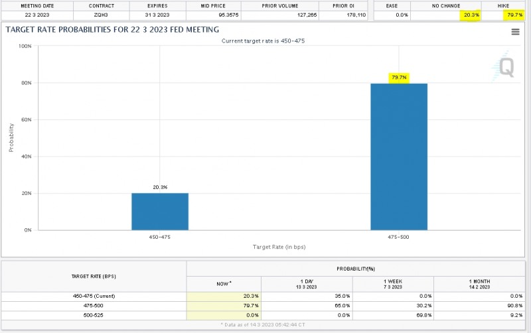Select the 475-500 table row label

[93, 306]
